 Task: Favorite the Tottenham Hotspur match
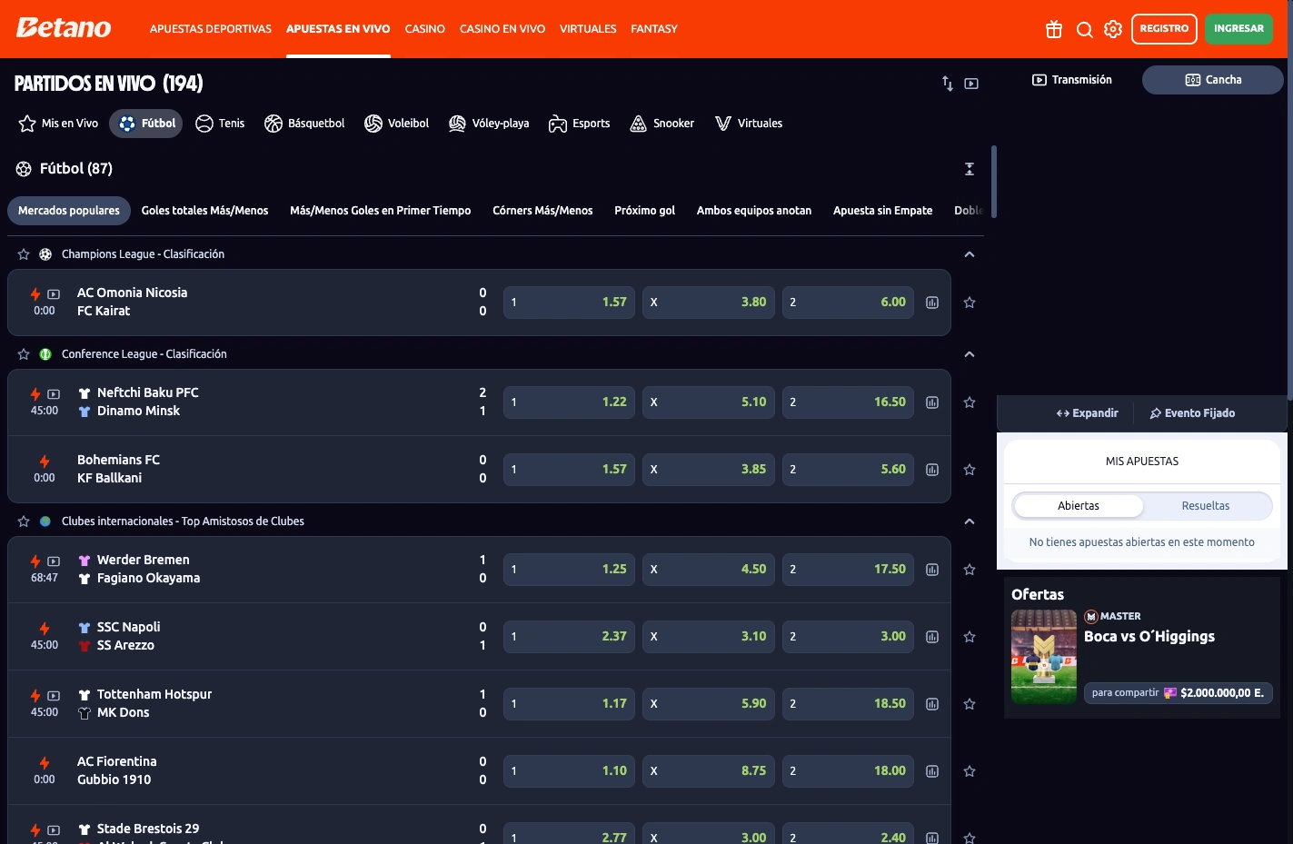[x=970, y=704]
